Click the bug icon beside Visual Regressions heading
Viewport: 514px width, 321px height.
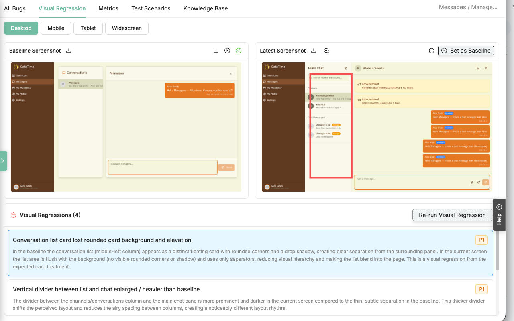tap(13, 215)
